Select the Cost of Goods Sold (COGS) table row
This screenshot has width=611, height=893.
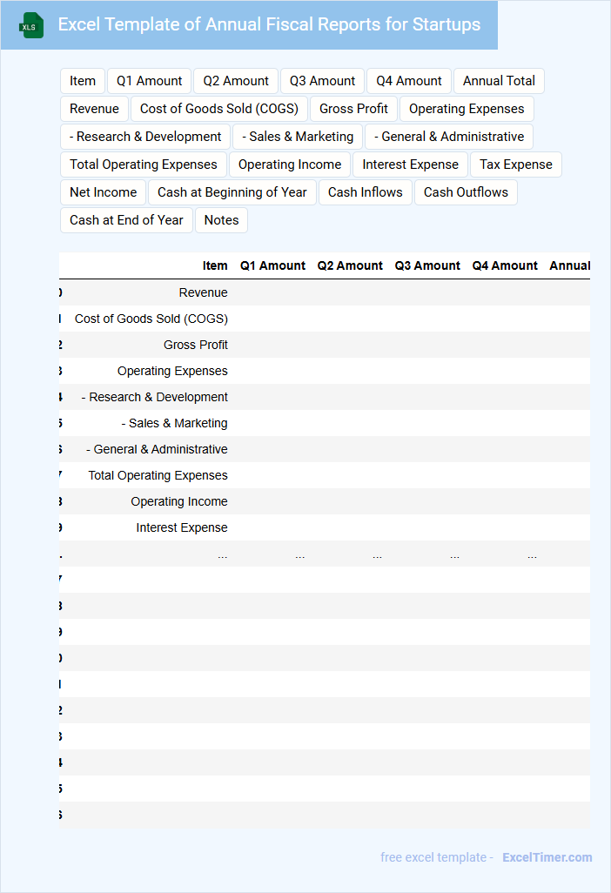click(x=325, y=319)
